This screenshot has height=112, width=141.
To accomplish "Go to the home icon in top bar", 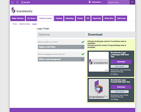I will pos(12,2).
